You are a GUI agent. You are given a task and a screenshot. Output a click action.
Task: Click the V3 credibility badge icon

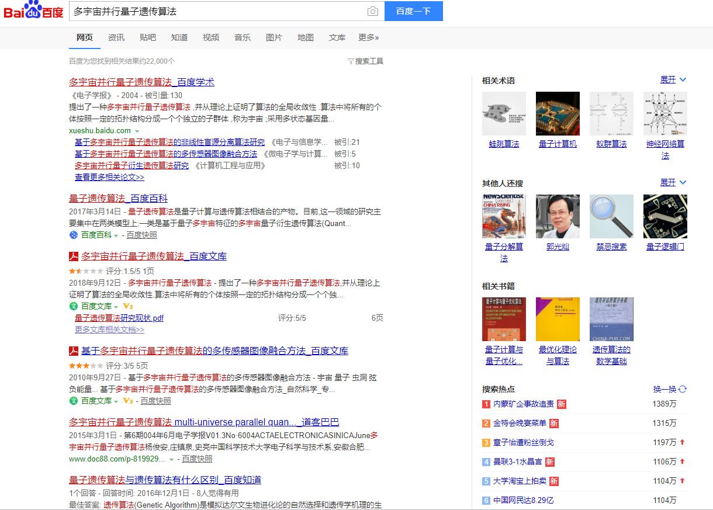(127, 306)
